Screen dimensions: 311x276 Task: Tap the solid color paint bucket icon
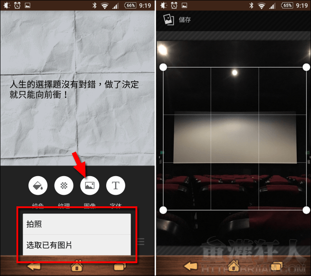click(x=38, y=185)
